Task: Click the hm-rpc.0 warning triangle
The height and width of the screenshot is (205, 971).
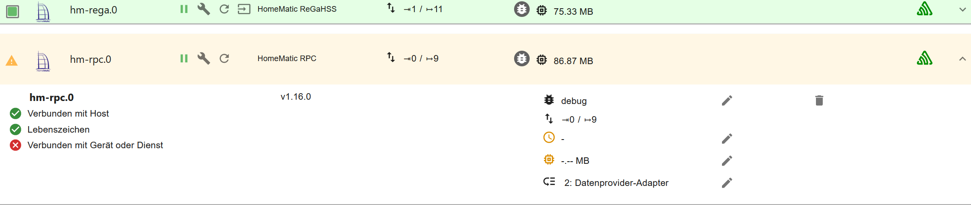Action: pos(12,61)
